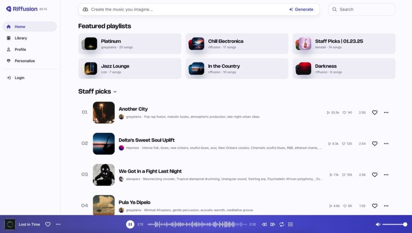This screenshot has width=412, height=233.
Task: Mute the volume speaker icon
Action: pos(378,224)
